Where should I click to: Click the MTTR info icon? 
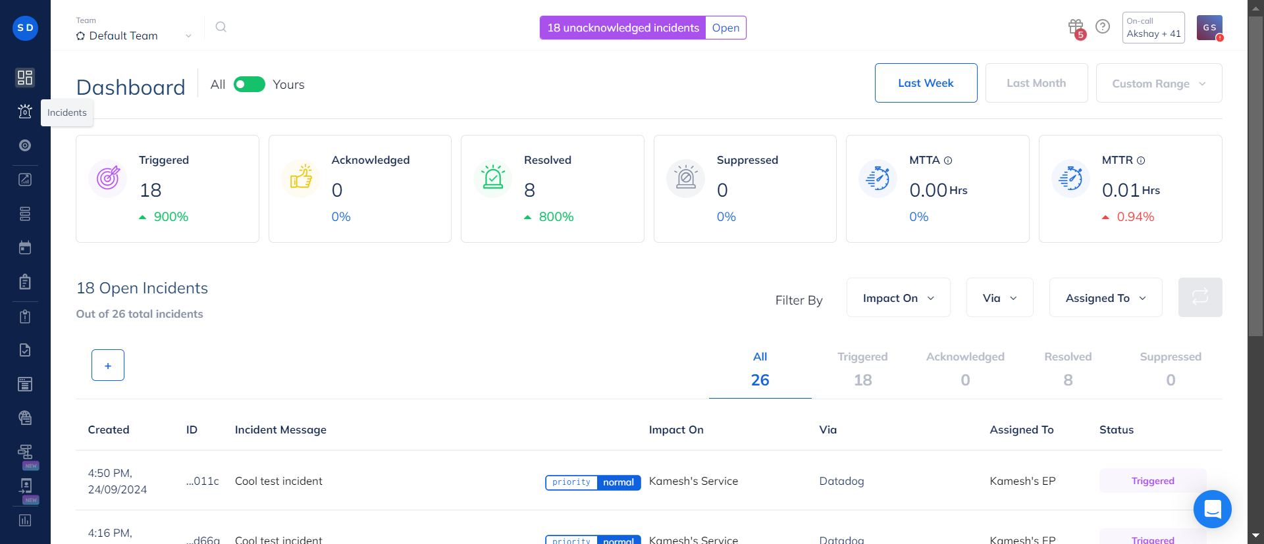point(1141,161)
